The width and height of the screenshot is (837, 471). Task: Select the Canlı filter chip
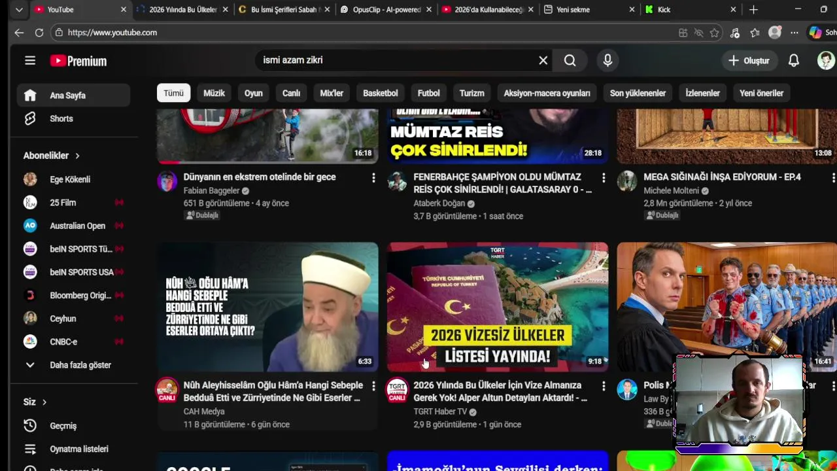click(291, 93)
